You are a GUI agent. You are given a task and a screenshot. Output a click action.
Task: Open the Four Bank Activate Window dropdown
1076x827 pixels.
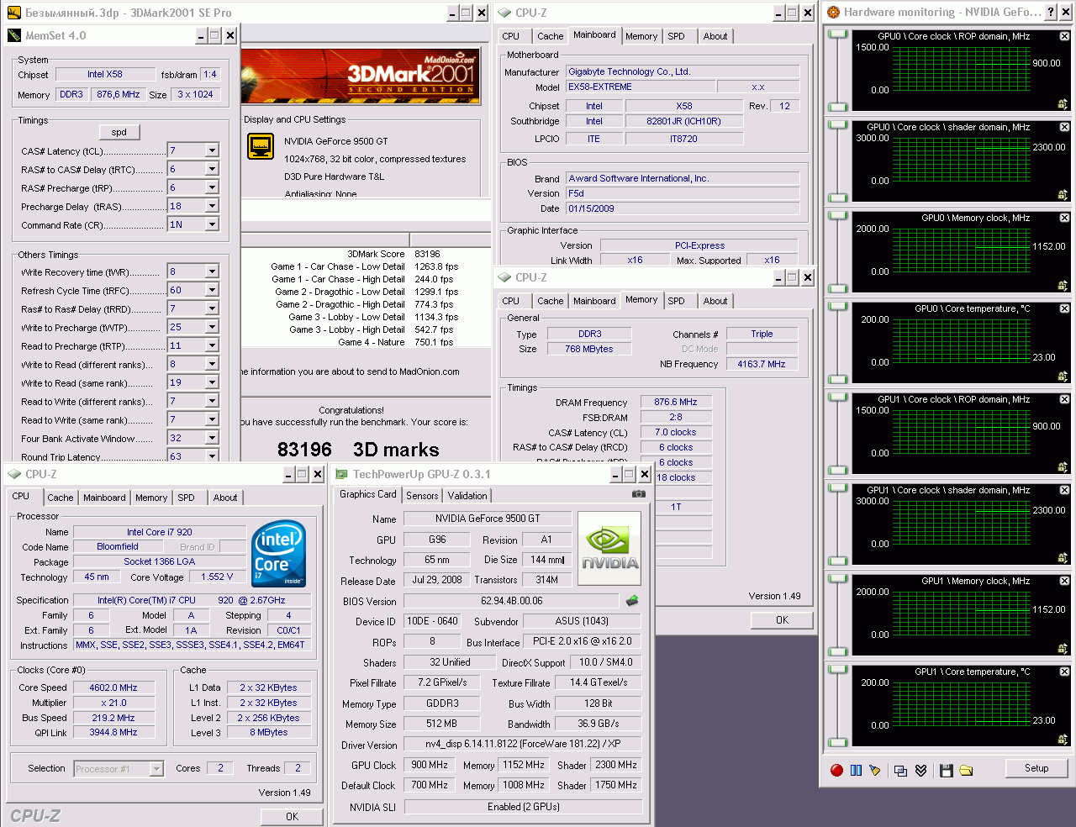tap(212, 438)
